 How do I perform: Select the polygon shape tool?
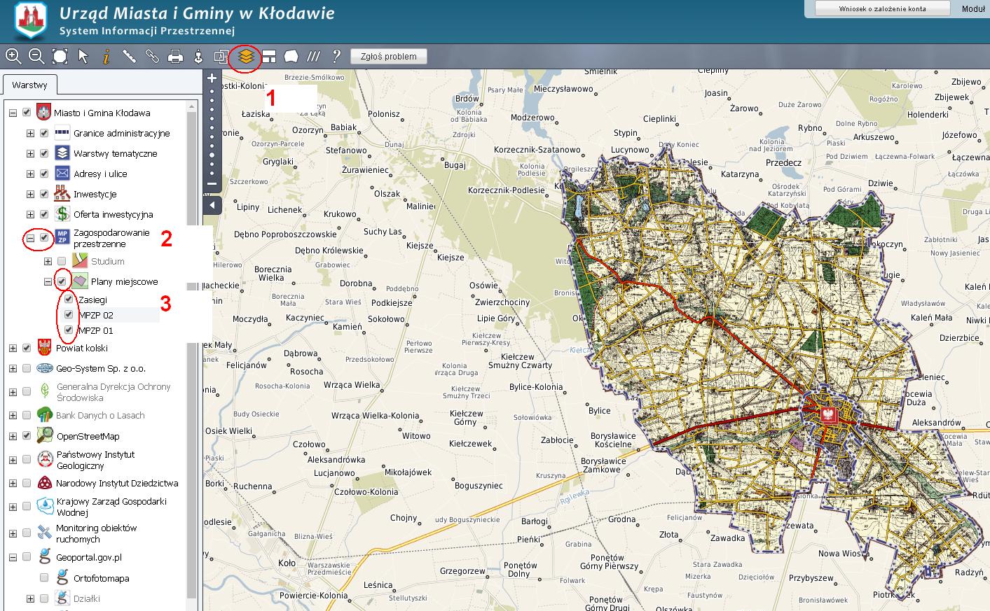pyautogui.click(x=291, y=57)
